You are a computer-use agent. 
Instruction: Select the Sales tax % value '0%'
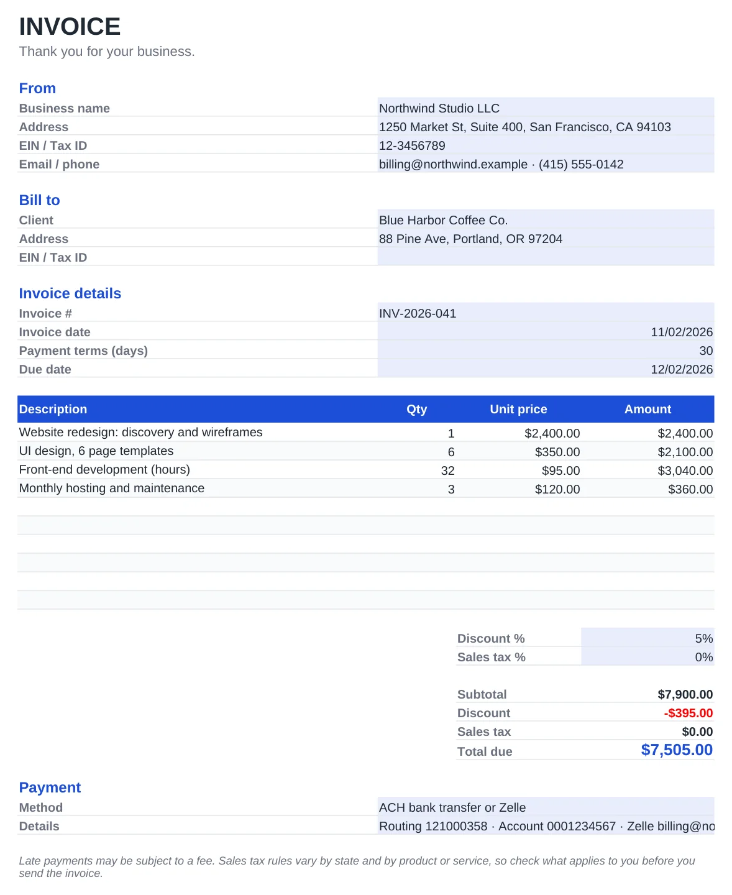click(647, 656)
